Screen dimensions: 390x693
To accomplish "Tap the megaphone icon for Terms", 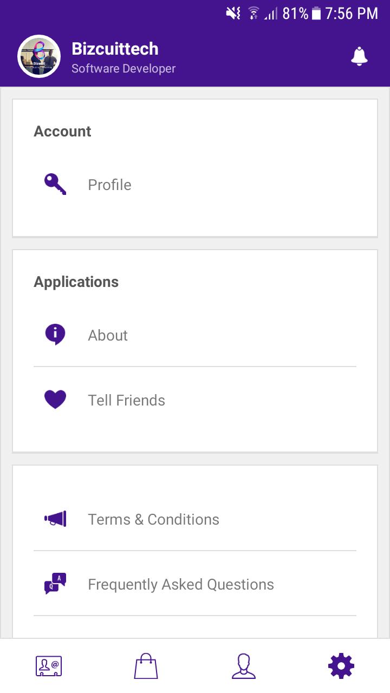I will 55,519.
